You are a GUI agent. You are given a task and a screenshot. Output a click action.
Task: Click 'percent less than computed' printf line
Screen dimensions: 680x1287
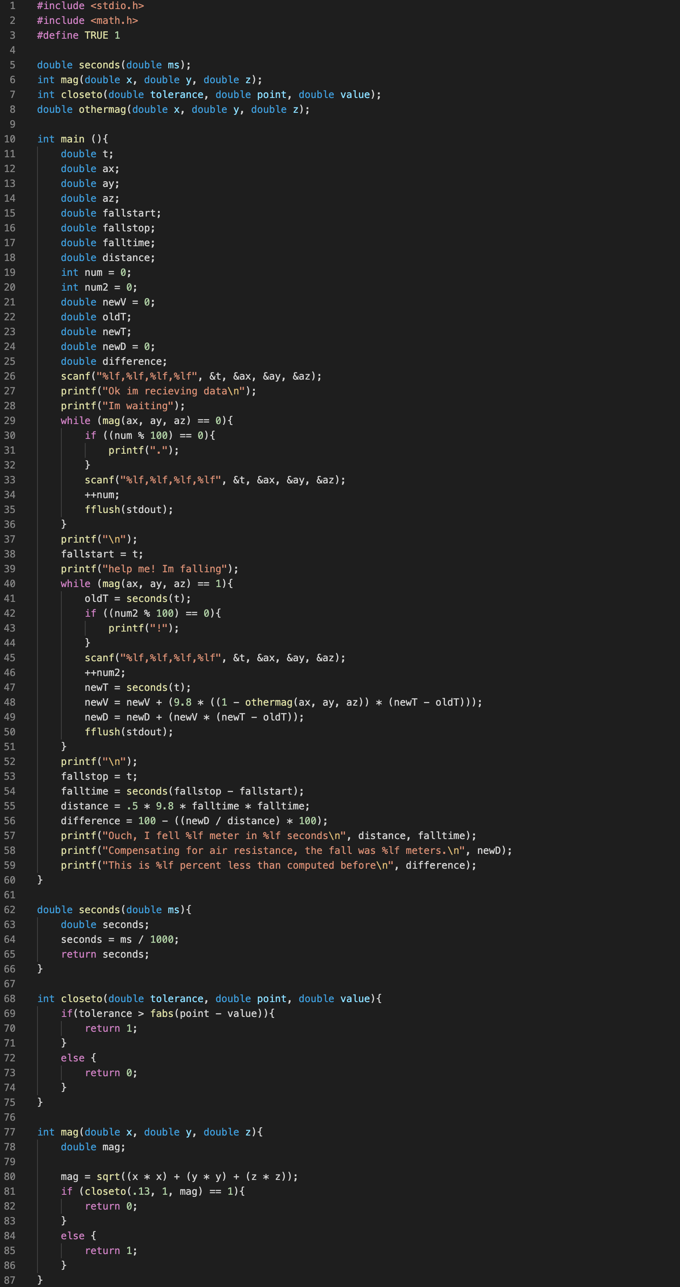pyautogui.click(x=268, y=865)
